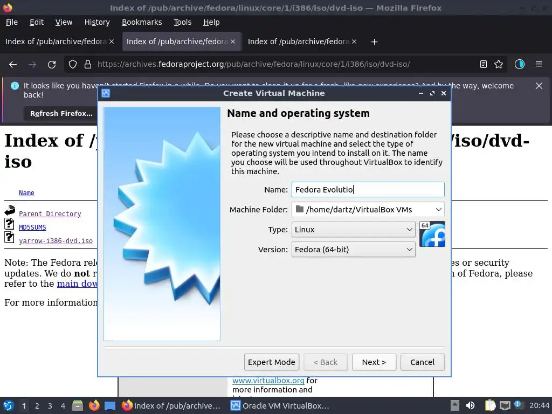Image resolution: width=552 pixels, height=414 pixels.
Task: Open the tracking protection shield icon
Action: [73, 65]
